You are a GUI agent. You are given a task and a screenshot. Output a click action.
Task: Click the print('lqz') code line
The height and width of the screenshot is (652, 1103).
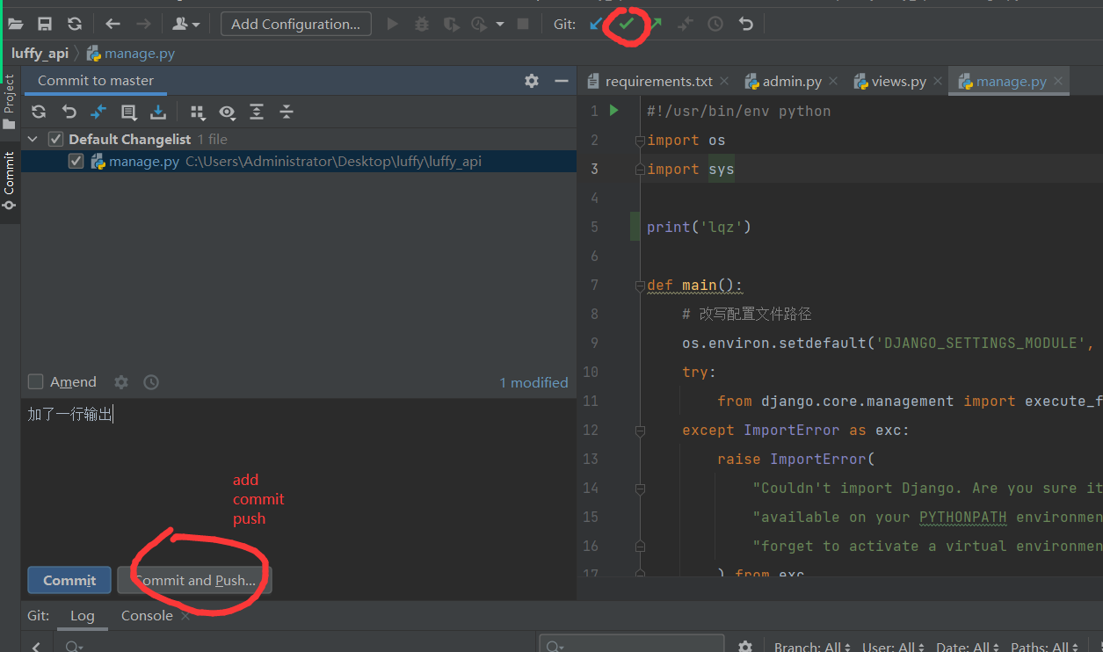699,227
